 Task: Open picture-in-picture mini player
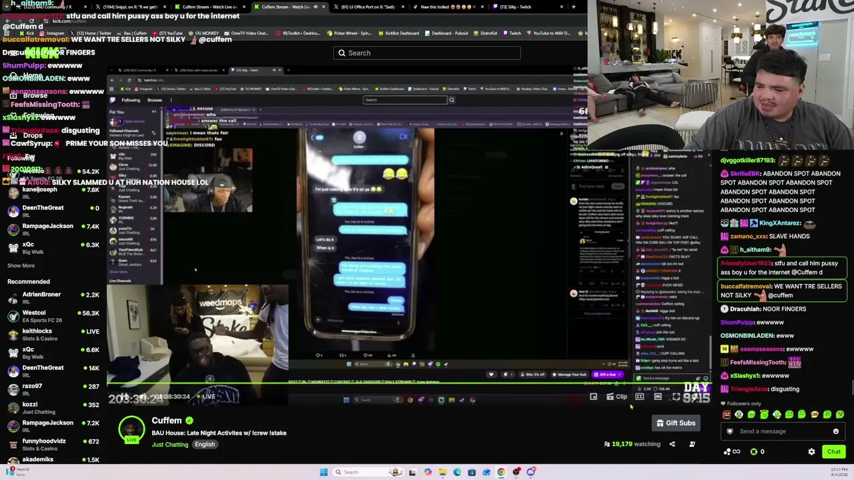click(593, 397)
